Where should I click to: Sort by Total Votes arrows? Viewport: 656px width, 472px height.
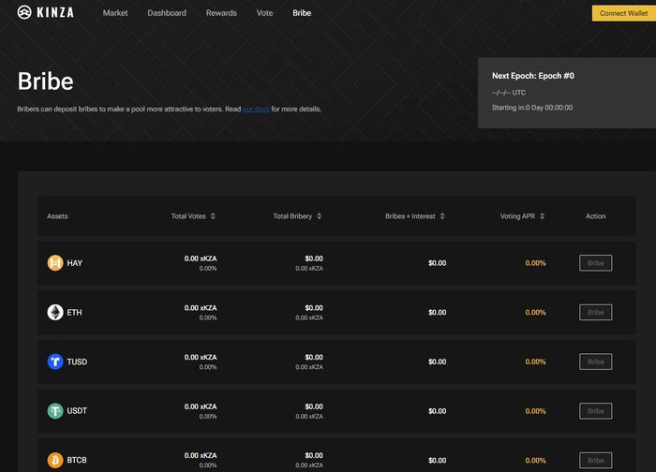[x=213, y=216]
